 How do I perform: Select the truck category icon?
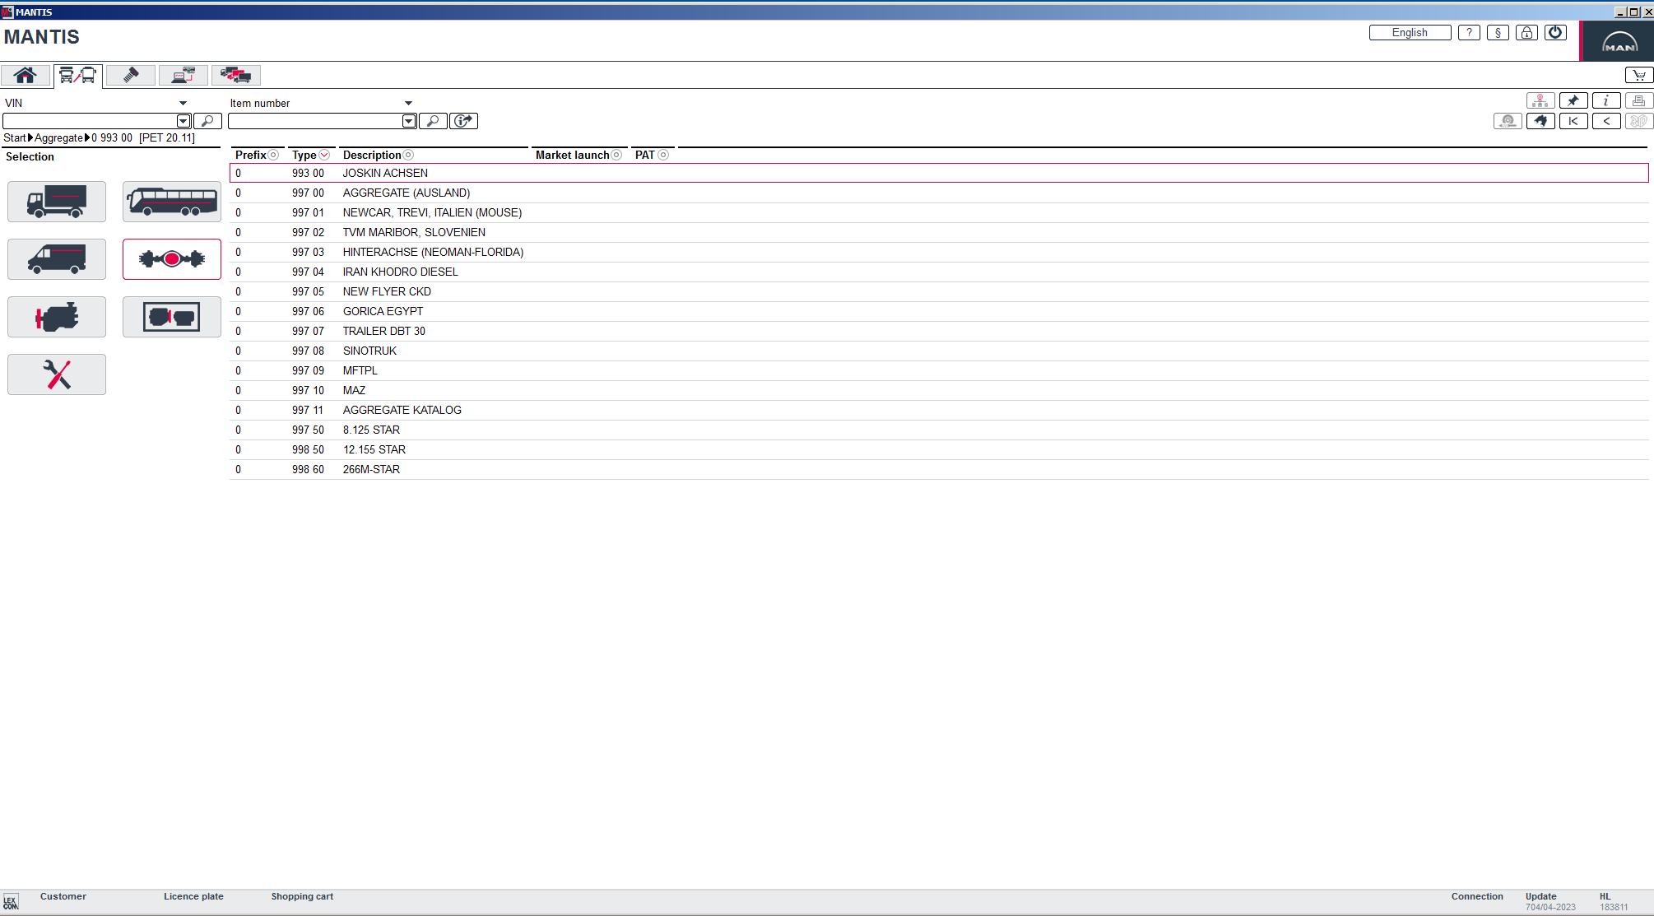coord(56,201)
